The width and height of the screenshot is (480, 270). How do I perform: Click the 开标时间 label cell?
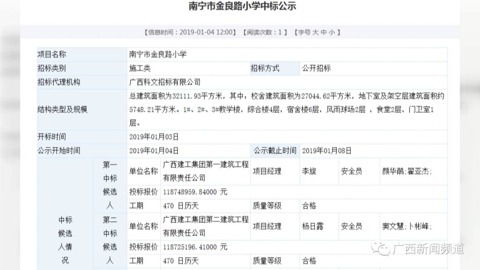(x=82, y=137)
